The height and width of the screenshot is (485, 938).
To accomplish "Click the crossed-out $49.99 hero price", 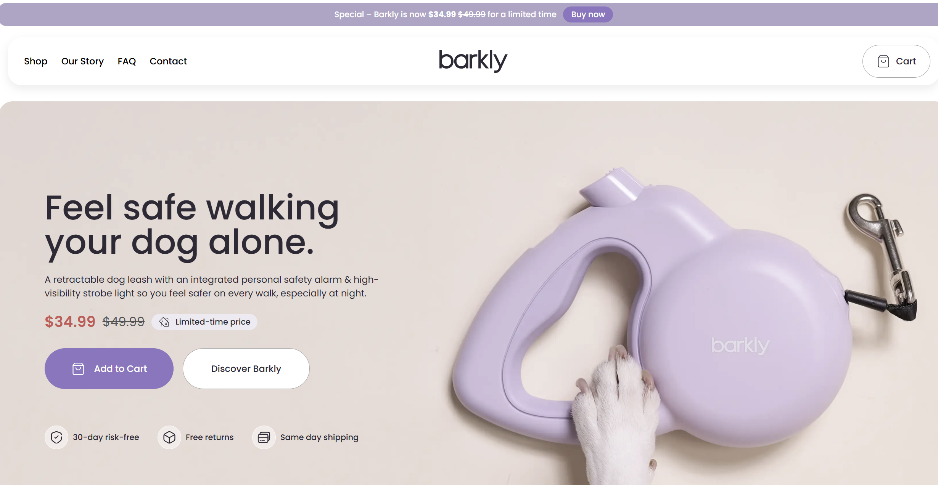I will coord(124,322).
